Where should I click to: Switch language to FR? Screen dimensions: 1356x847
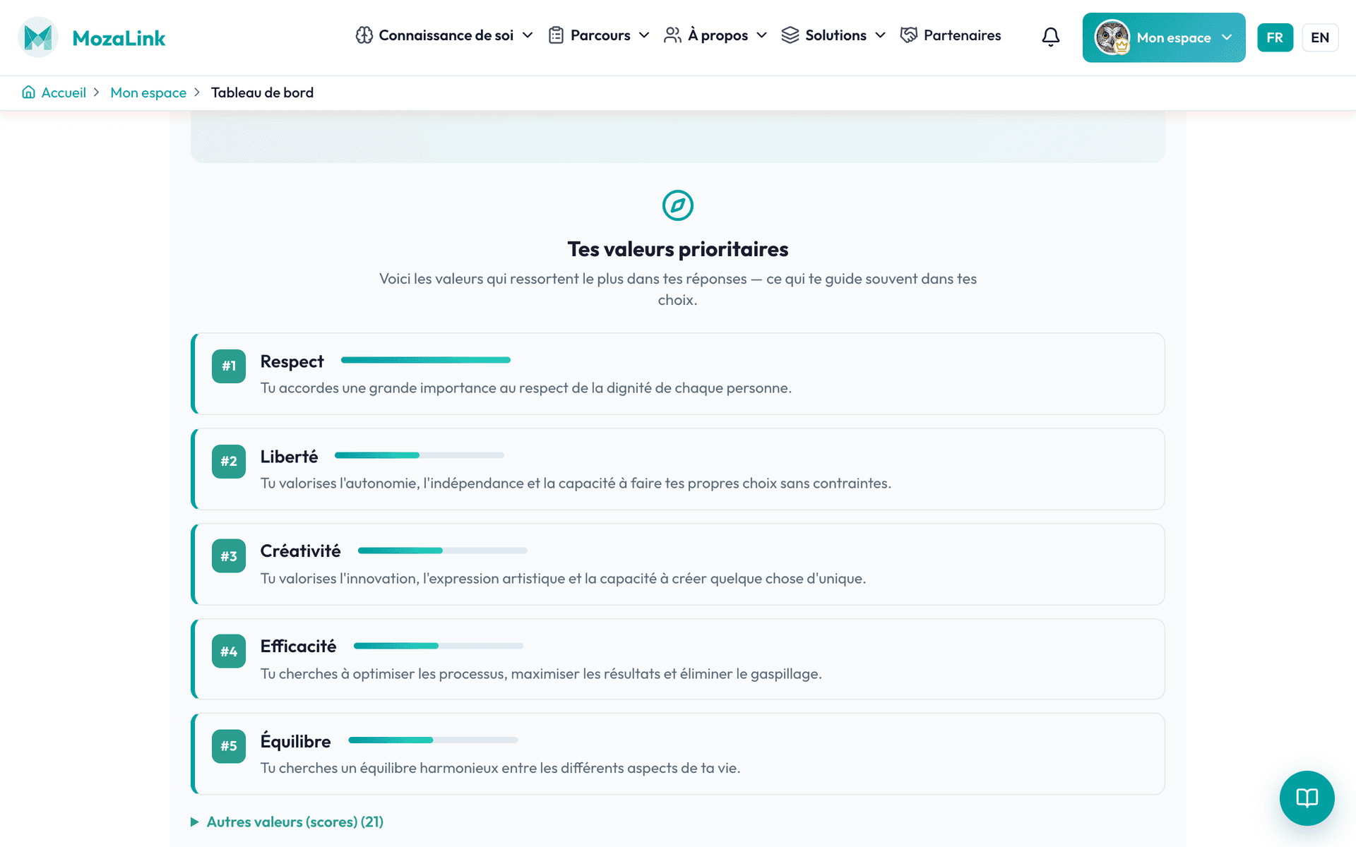click(x=1275, y=37)
